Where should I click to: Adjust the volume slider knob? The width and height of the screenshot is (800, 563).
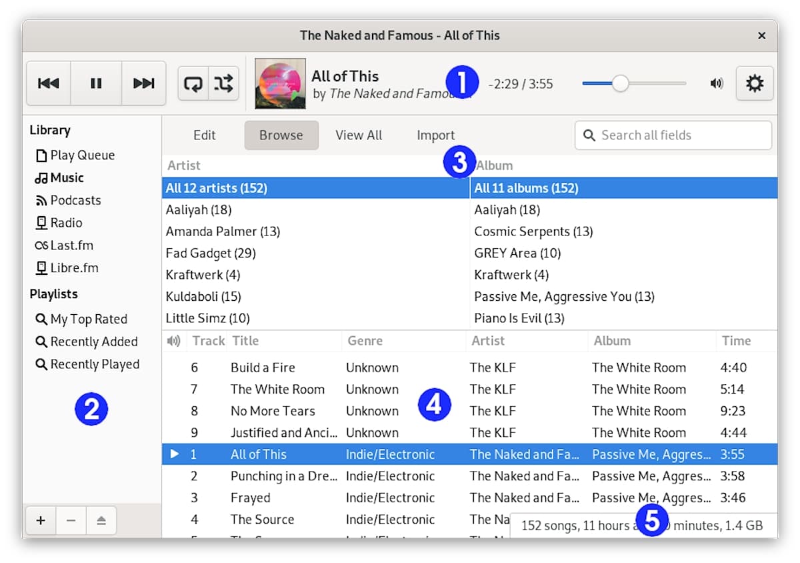[x=621, y=83]
